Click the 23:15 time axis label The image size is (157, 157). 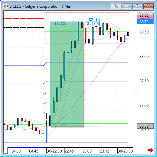105,151
